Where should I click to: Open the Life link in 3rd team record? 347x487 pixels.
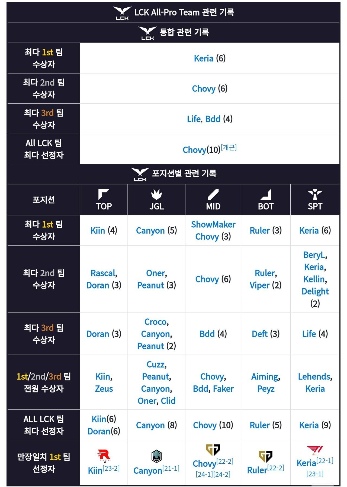coord(194,119)
